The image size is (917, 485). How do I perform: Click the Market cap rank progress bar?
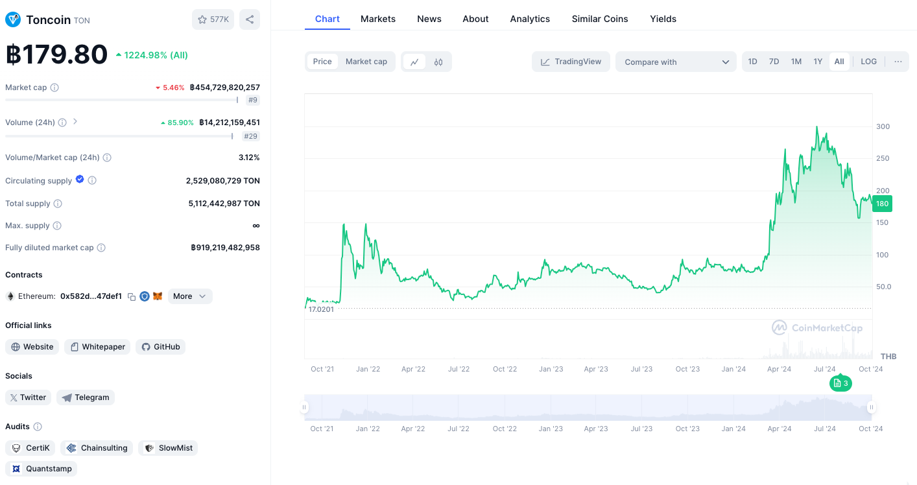tap(122, 100)
